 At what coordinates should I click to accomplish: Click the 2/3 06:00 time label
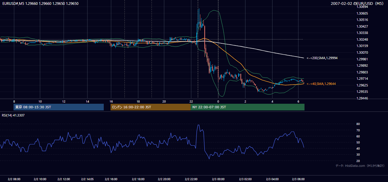[298, 179]
